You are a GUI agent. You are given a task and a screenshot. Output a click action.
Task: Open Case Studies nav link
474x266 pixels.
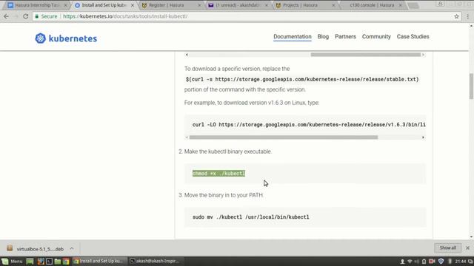[413, 37]
